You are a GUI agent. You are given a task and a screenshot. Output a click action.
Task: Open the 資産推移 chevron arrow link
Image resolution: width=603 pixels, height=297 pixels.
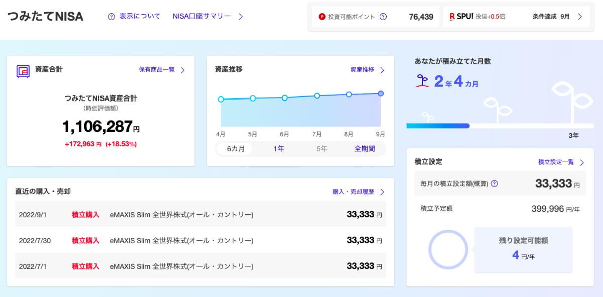coord(382,70)
